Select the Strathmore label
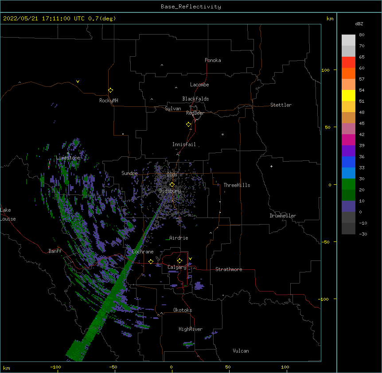This screenshot has width=382, height=373. click(x=229, y=269)
